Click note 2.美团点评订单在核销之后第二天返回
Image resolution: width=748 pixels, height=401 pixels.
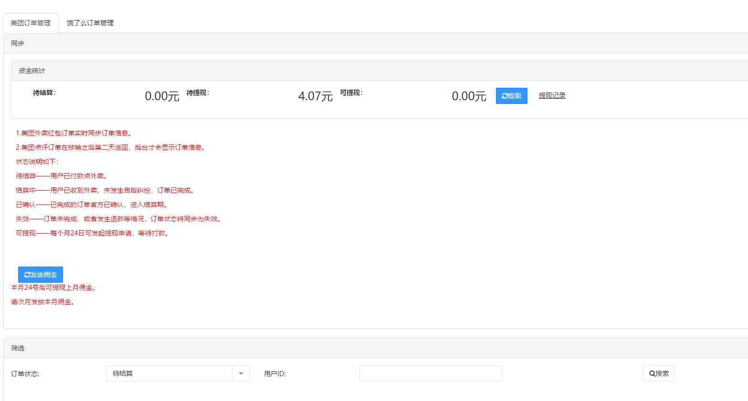(x=112, y=147)
